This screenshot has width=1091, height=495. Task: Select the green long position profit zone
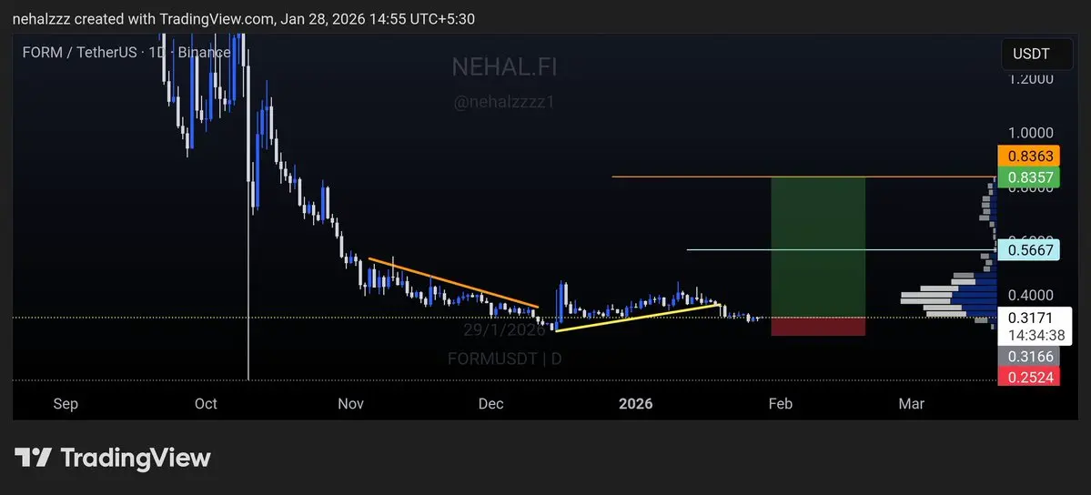pyautogui.click(x=818, y=247)
